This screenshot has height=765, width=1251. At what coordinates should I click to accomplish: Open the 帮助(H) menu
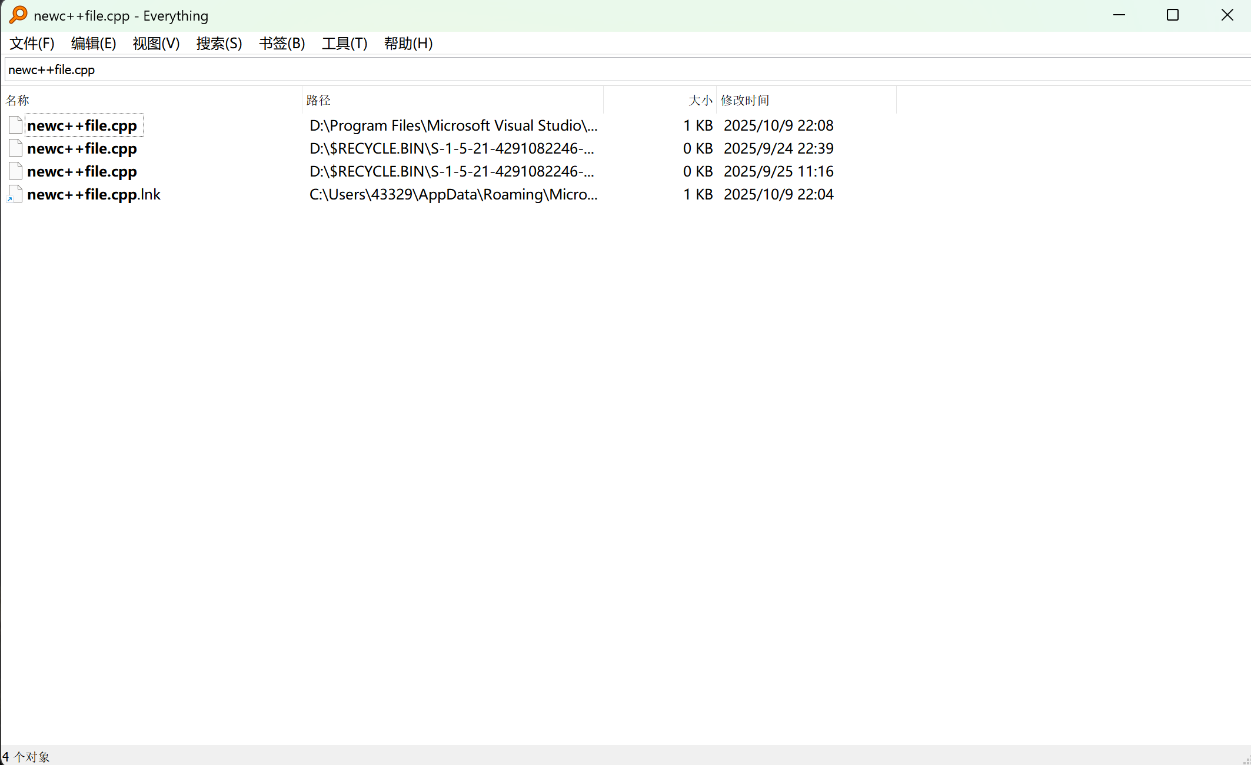click(408, 44)
